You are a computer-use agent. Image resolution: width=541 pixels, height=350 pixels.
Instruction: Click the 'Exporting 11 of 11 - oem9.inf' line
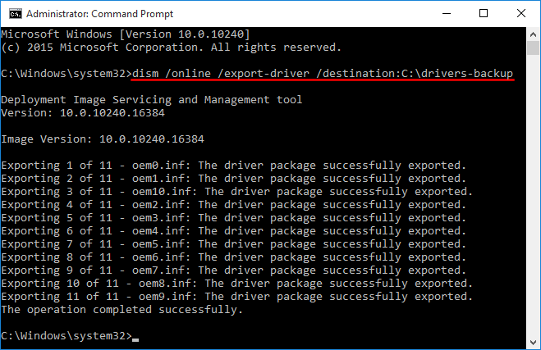[x=237, y=297]
